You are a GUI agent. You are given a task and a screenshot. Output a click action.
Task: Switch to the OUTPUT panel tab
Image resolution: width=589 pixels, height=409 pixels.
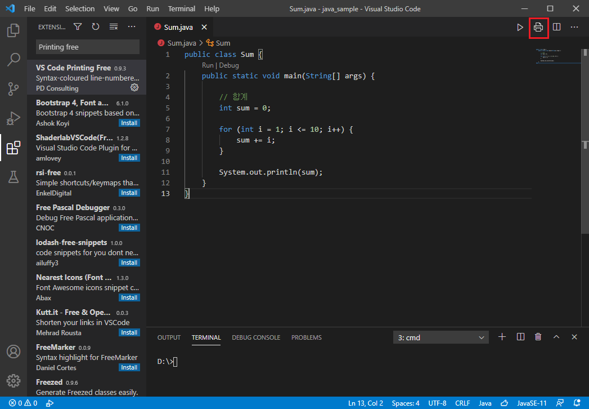pyautogui.click(x=169, y=337)
